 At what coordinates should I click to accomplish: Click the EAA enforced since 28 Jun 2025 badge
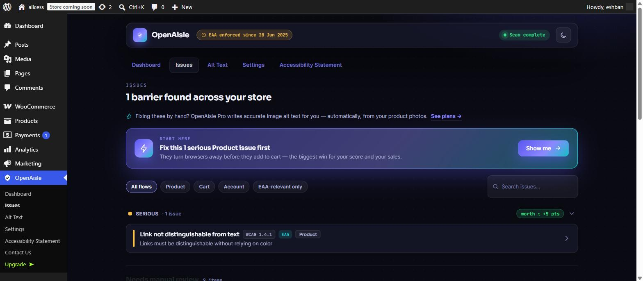[x=244, y=35]
